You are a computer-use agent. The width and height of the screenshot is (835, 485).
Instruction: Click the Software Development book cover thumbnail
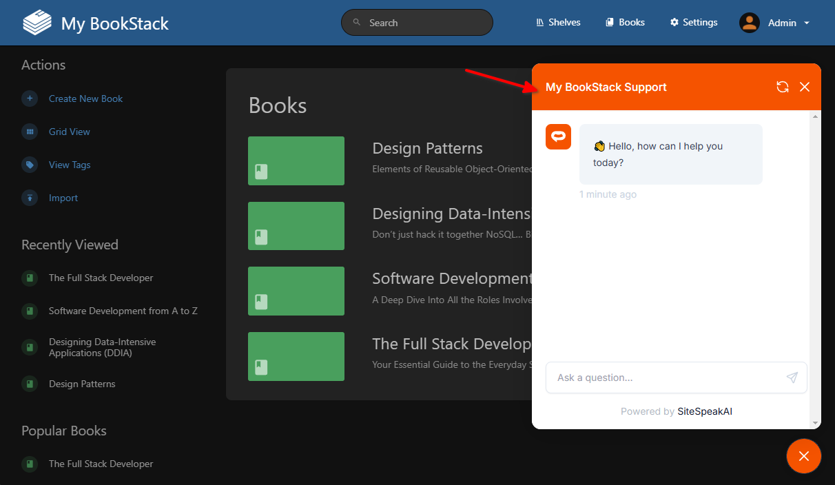point(296,291)
